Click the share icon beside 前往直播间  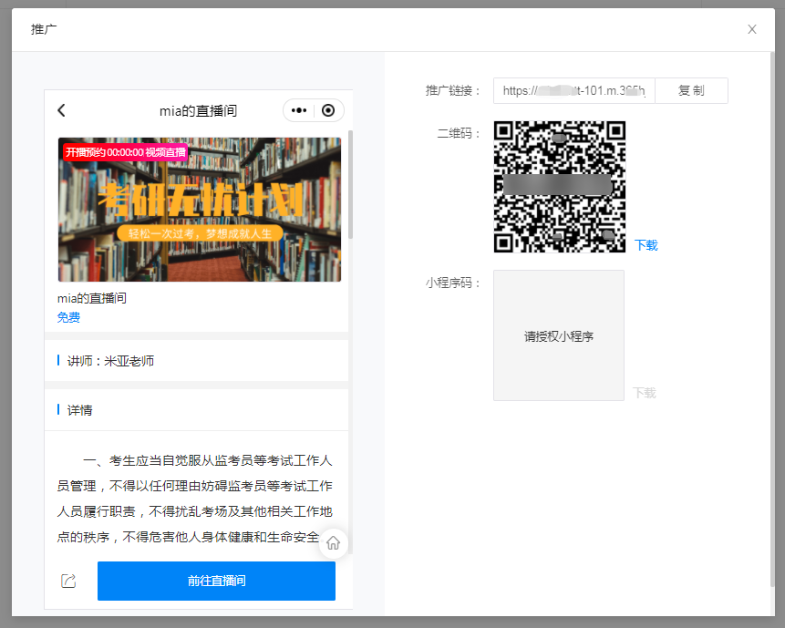coord(68,581)
